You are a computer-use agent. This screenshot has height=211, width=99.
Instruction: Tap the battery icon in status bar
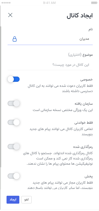94,3
